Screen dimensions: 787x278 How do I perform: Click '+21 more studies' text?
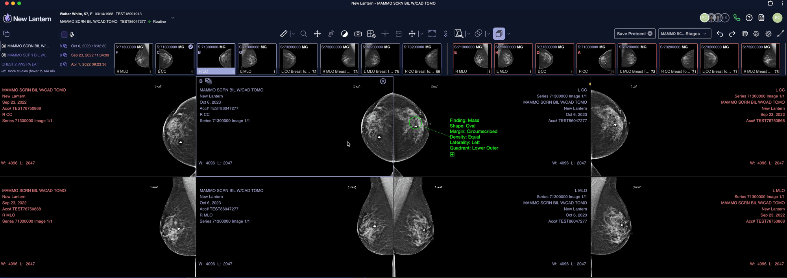pos(28,71)
